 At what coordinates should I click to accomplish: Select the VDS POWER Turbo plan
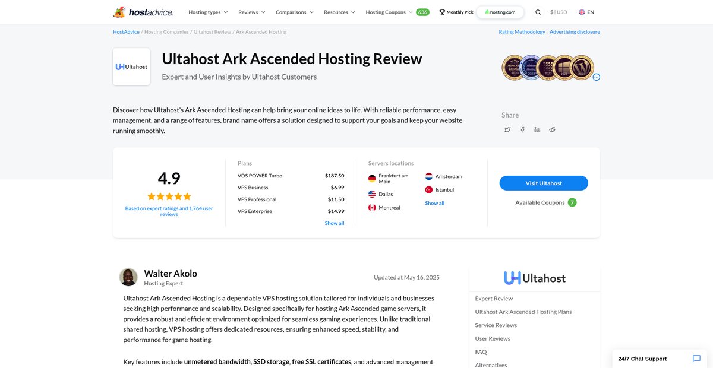point(260,176)
